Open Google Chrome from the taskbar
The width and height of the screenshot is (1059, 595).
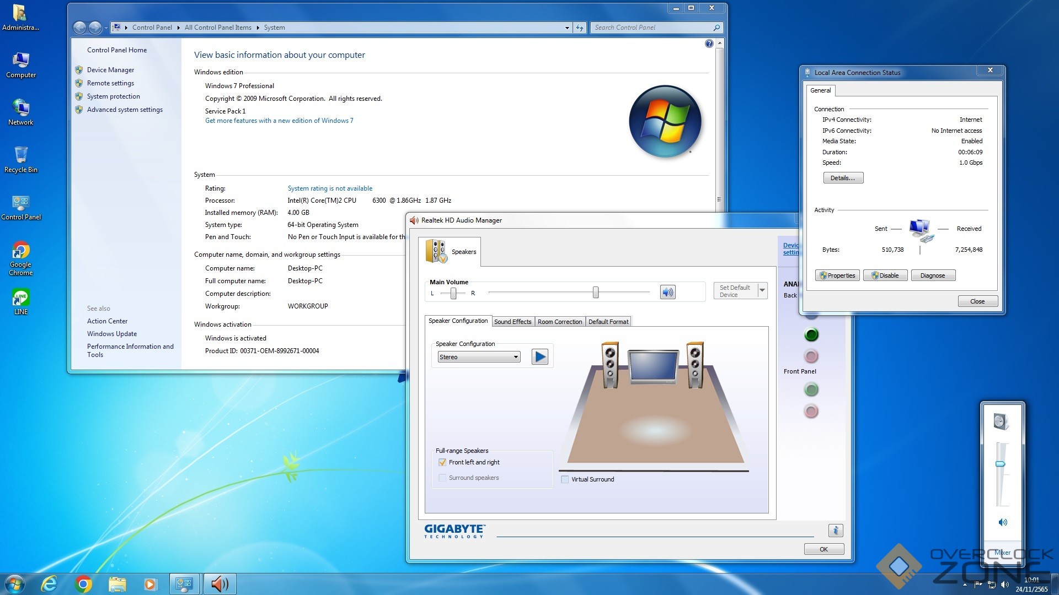click(x=83, y=584)
